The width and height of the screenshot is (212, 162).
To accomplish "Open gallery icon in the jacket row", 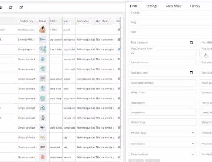I will point(119,30).
